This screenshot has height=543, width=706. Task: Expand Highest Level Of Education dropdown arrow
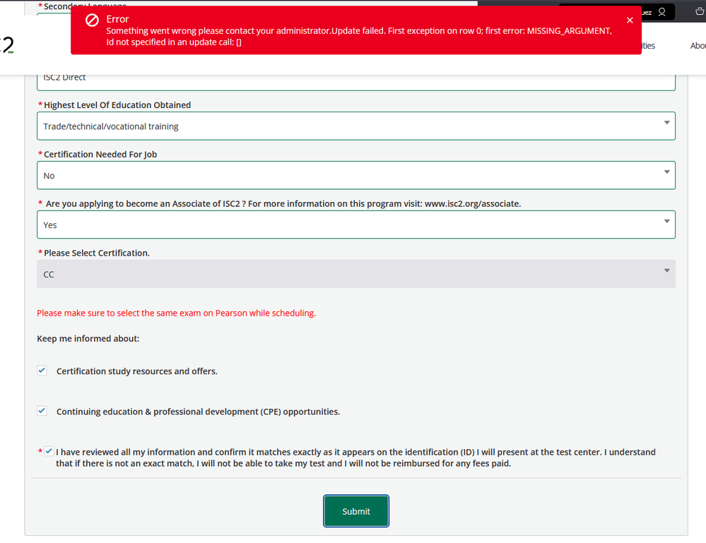click(x=666, y=123)
